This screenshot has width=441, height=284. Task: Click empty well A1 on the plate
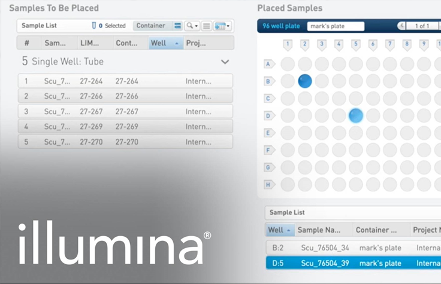click(288, 64)
